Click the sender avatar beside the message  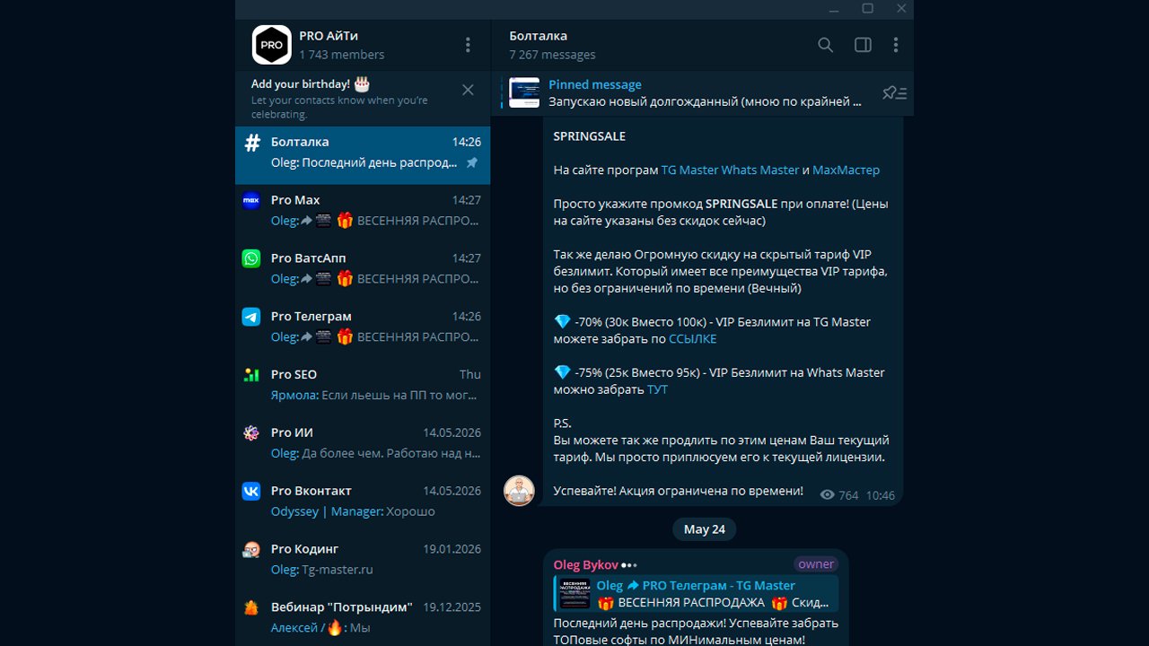519,491
